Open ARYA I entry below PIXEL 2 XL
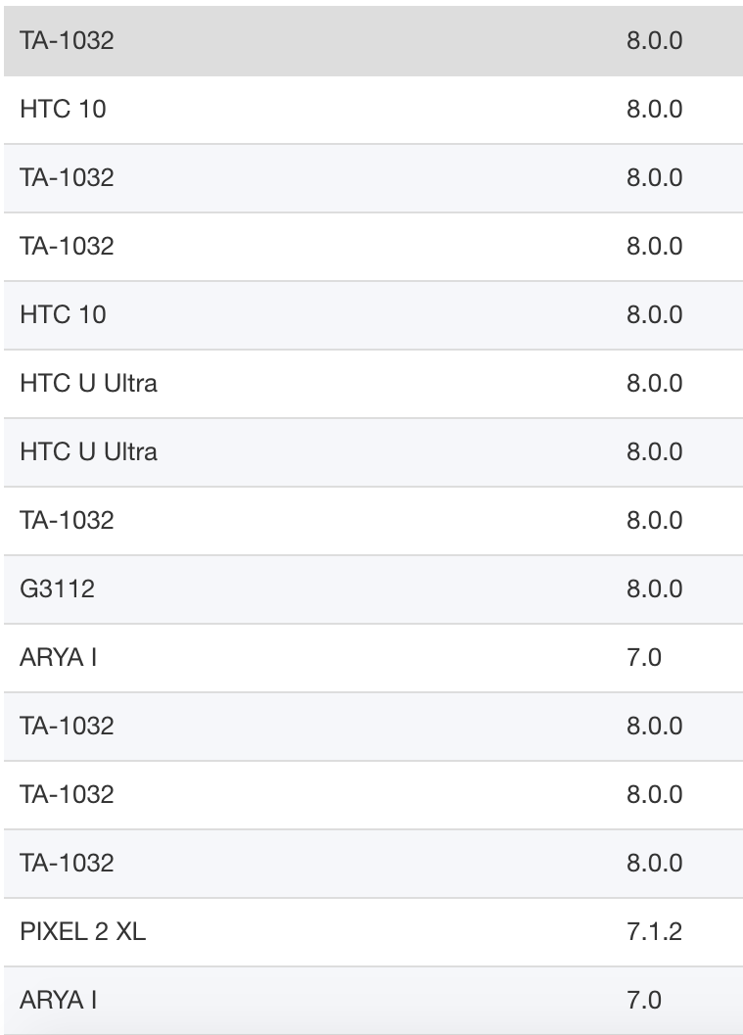 (x=374, y=1001)
